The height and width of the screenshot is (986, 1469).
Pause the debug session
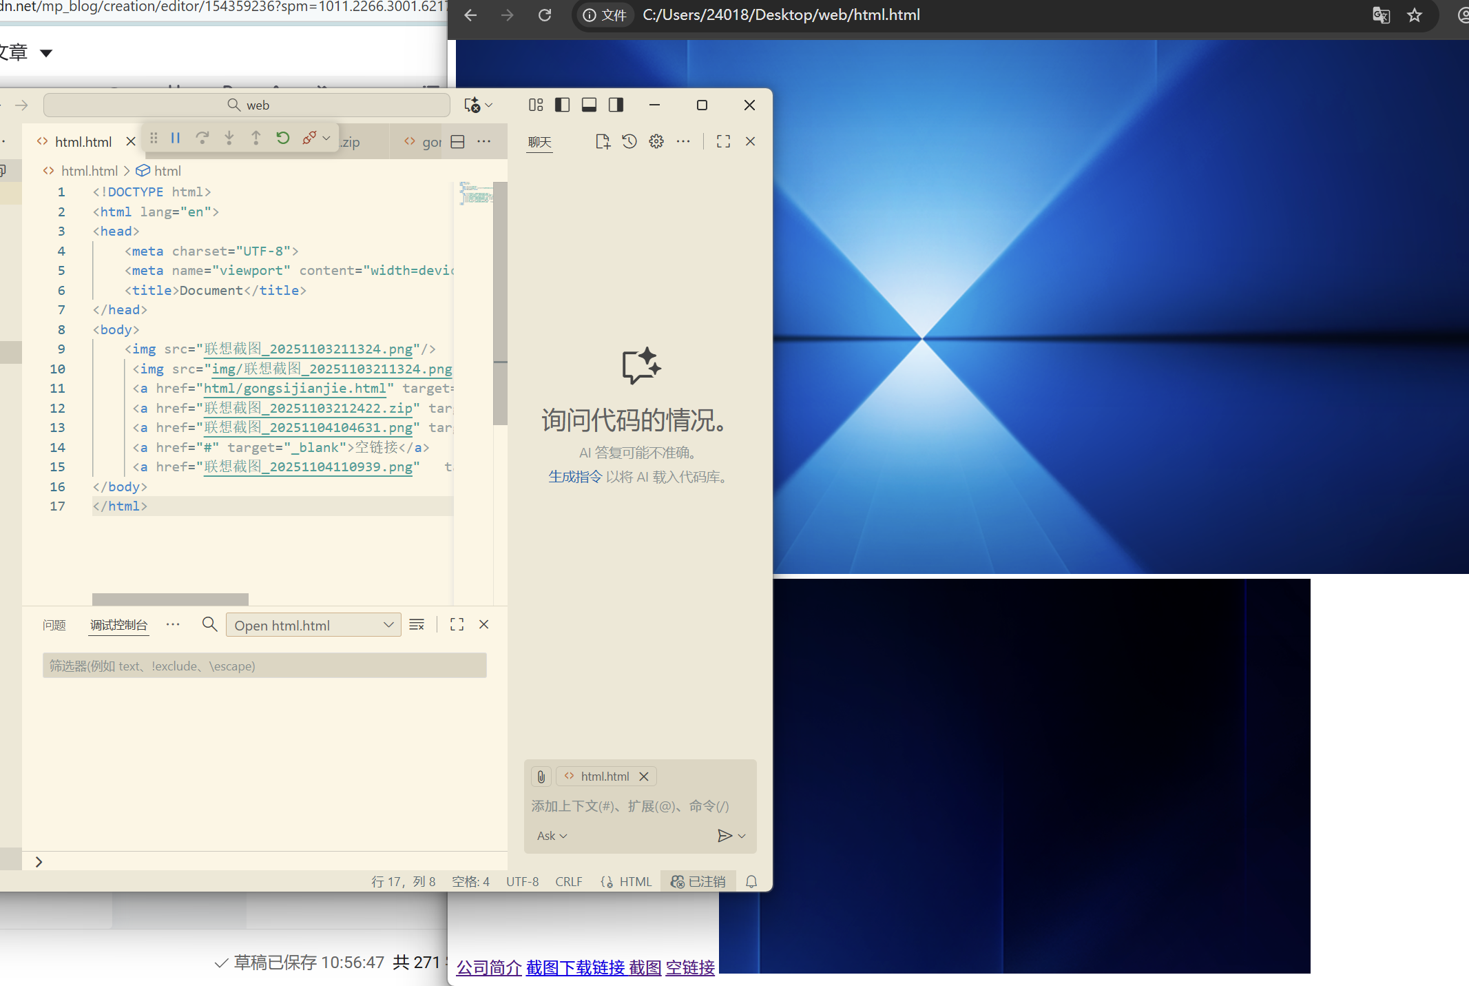[176, 138]
